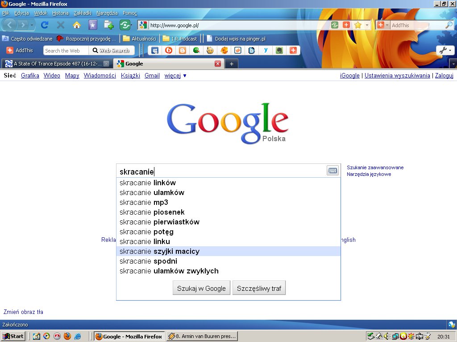The image size is (457, 342).
Task: Open the volume speaker tray icon
Action: [387, 337]
